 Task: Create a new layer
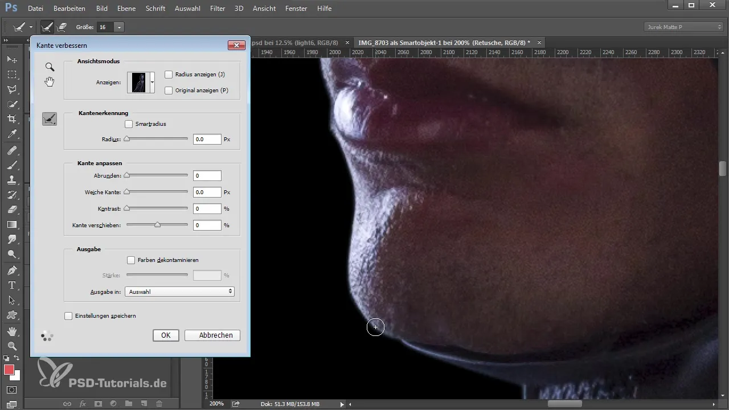click(144, 404)
